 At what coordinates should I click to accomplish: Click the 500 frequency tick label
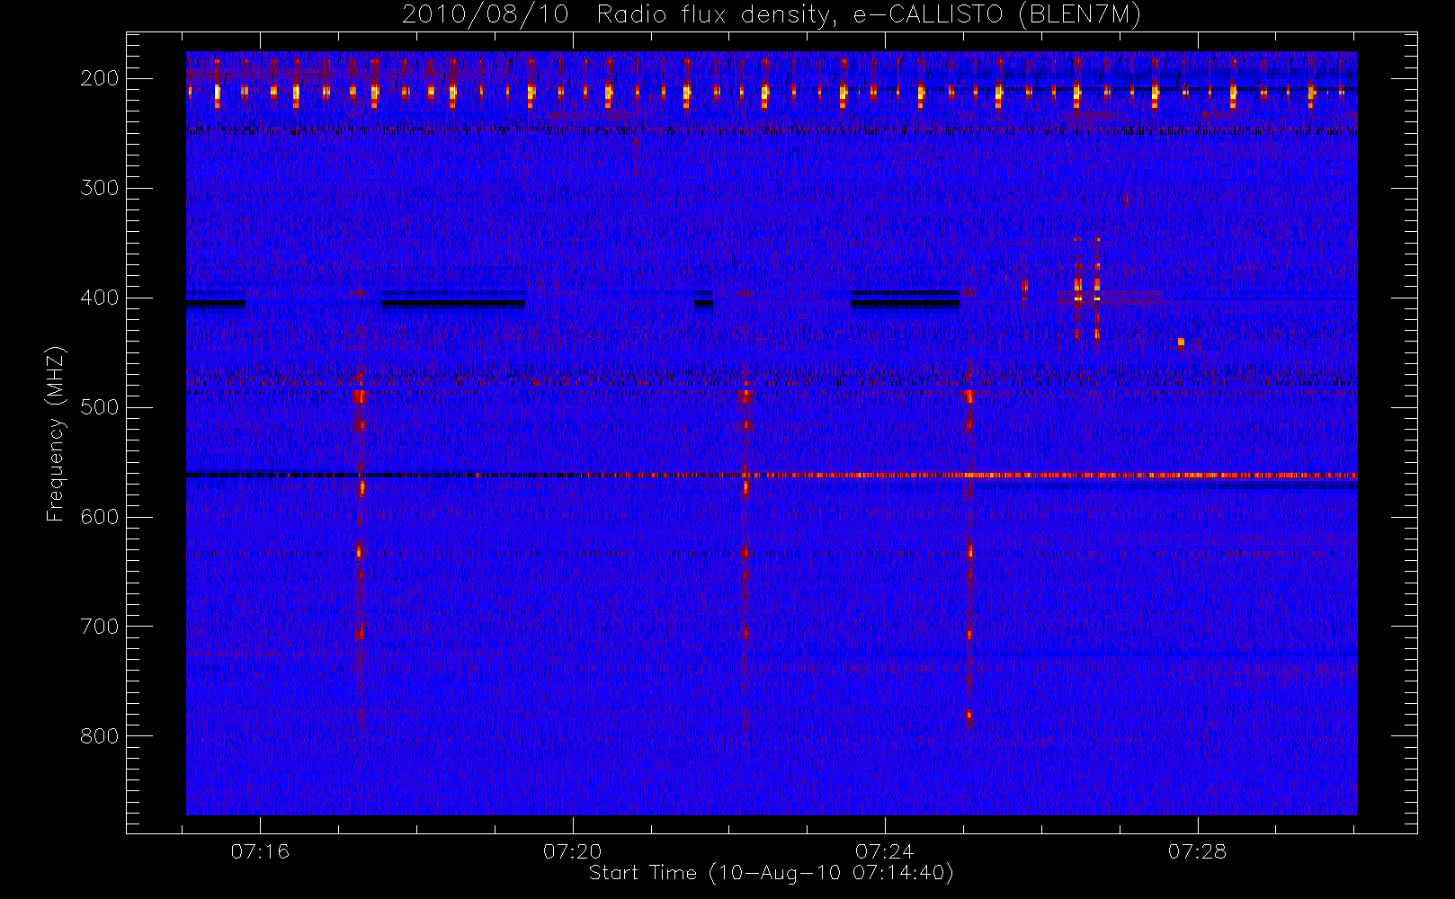(x=100, y=407)
